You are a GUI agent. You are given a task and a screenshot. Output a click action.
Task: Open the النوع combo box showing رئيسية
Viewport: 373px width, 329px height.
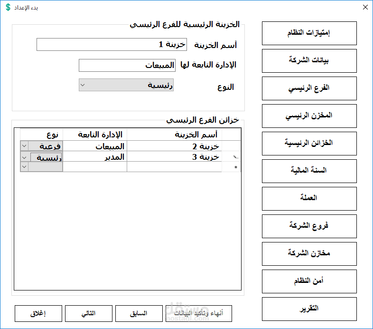point(126,85)
